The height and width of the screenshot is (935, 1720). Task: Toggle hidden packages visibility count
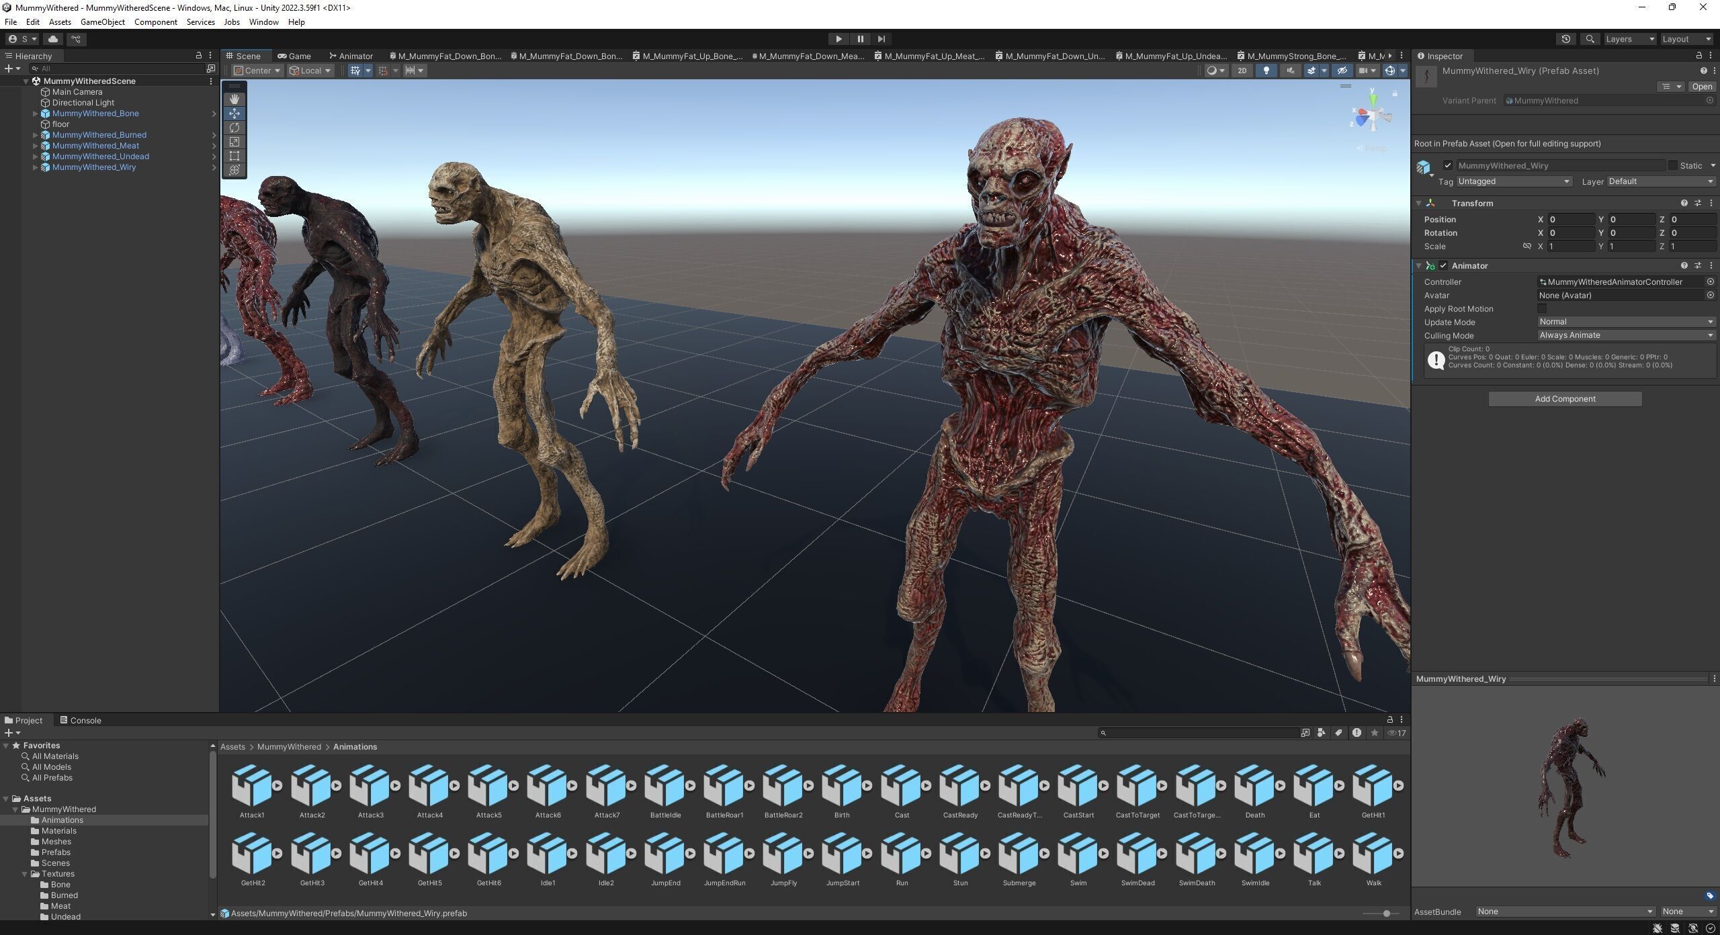(x=1397, y=733)
